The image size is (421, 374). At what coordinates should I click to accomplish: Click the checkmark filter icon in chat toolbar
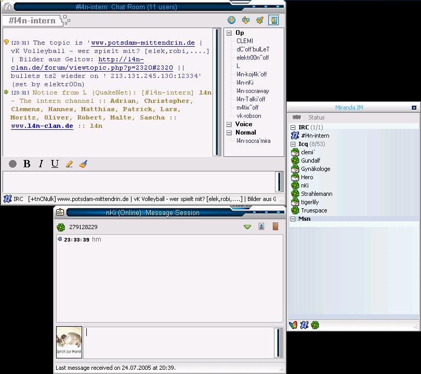point(260,20)
